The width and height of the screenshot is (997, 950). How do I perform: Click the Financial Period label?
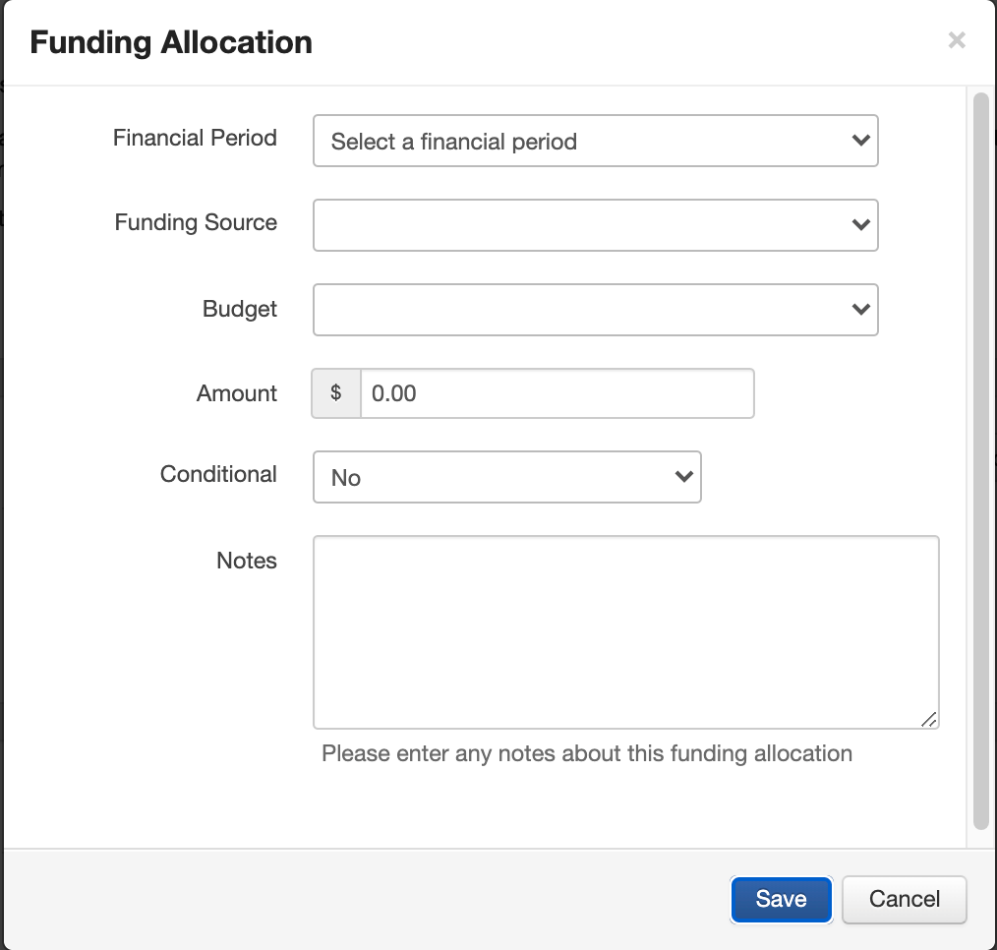point(195,138)
